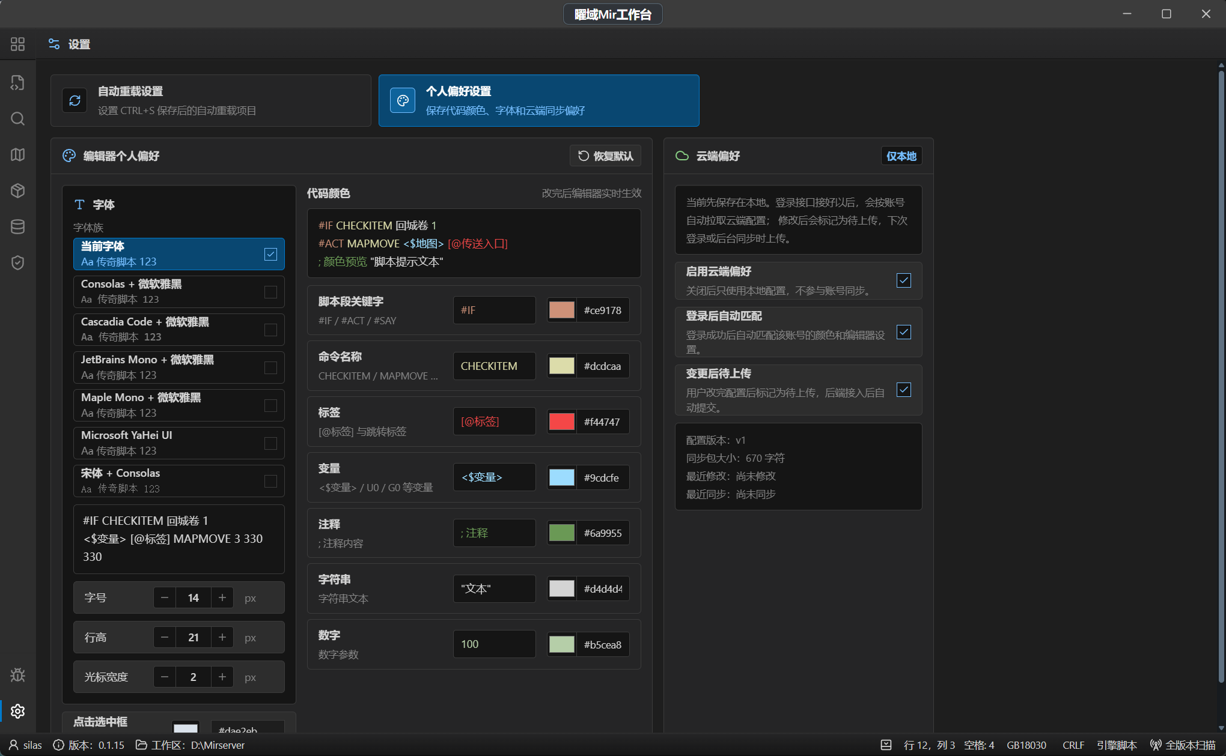
Task: Select Microsoft YaHei UI font checkbox
Action: (x=270, y=443)
